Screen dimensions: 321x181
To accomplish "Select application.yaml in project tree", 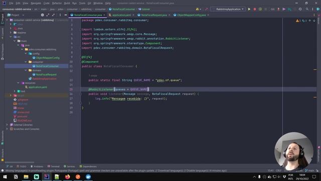I will (x=38, y=87).
